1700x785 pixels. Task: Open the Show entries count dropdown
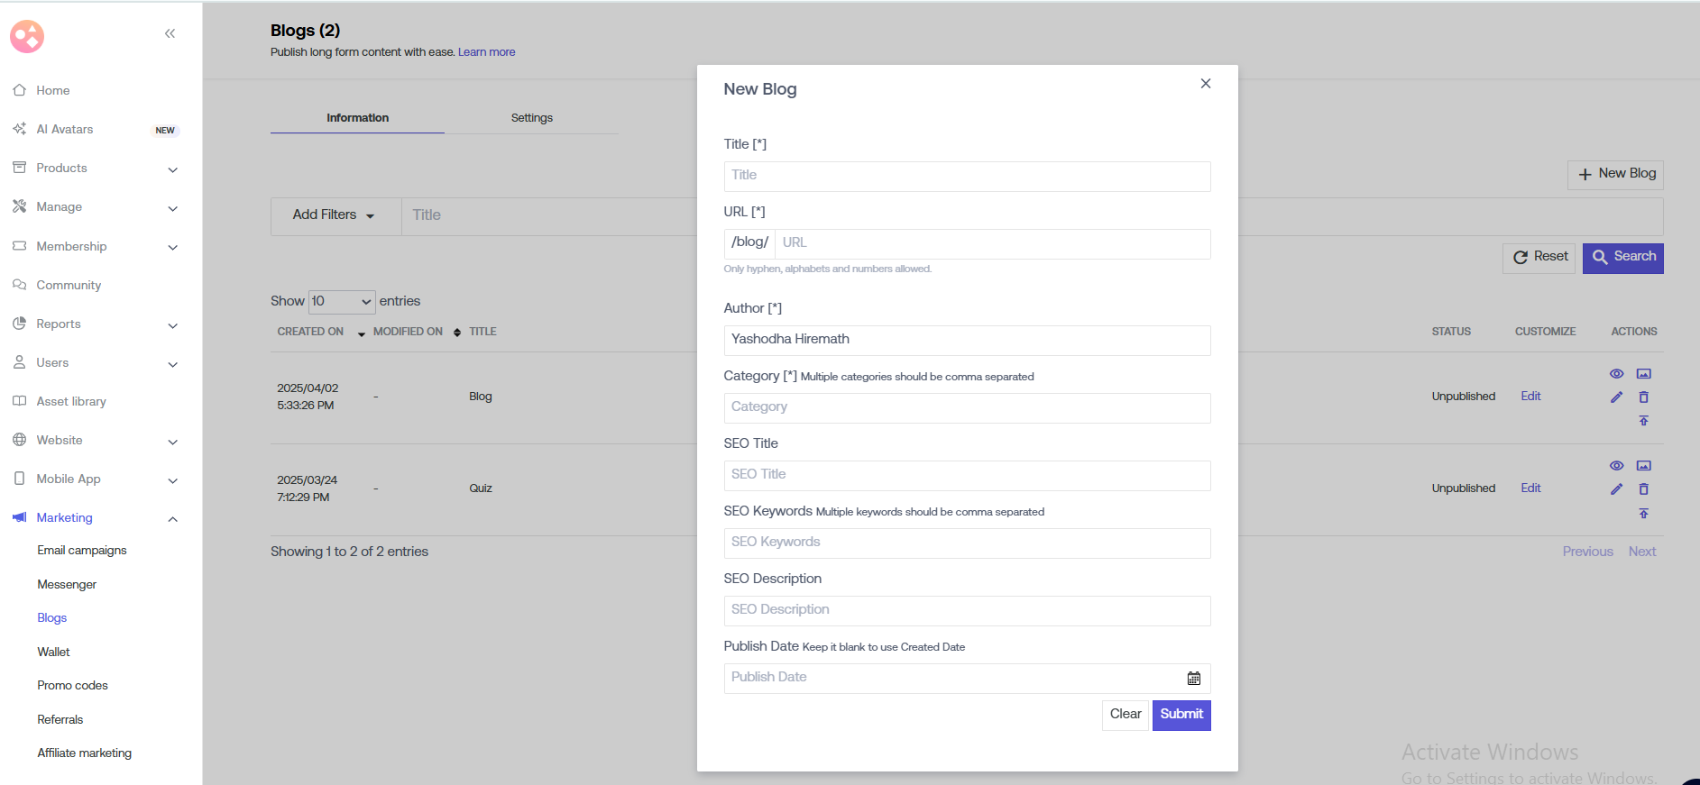click(x=341, y=302)
